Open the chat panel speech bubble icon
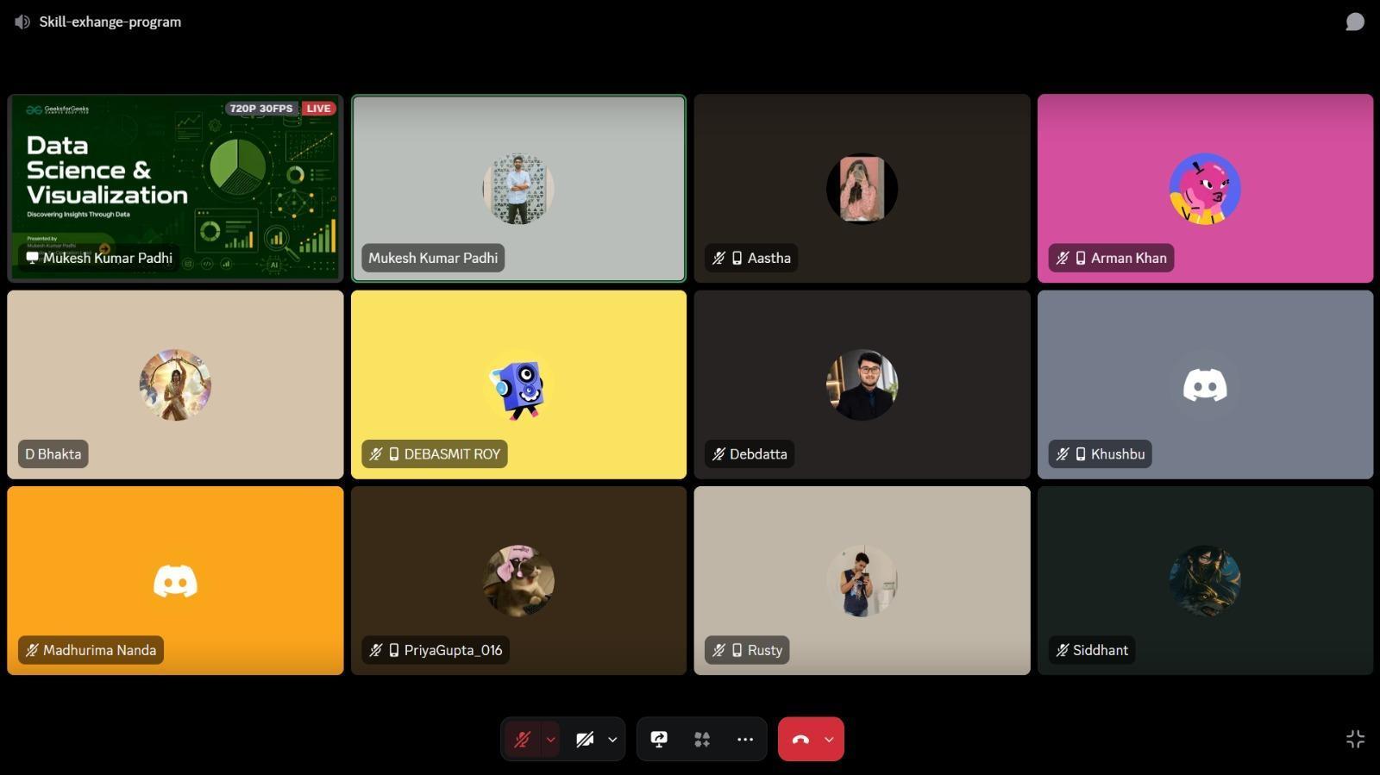This screenshot has width=1380, height=775. [x=1355, y=22]
